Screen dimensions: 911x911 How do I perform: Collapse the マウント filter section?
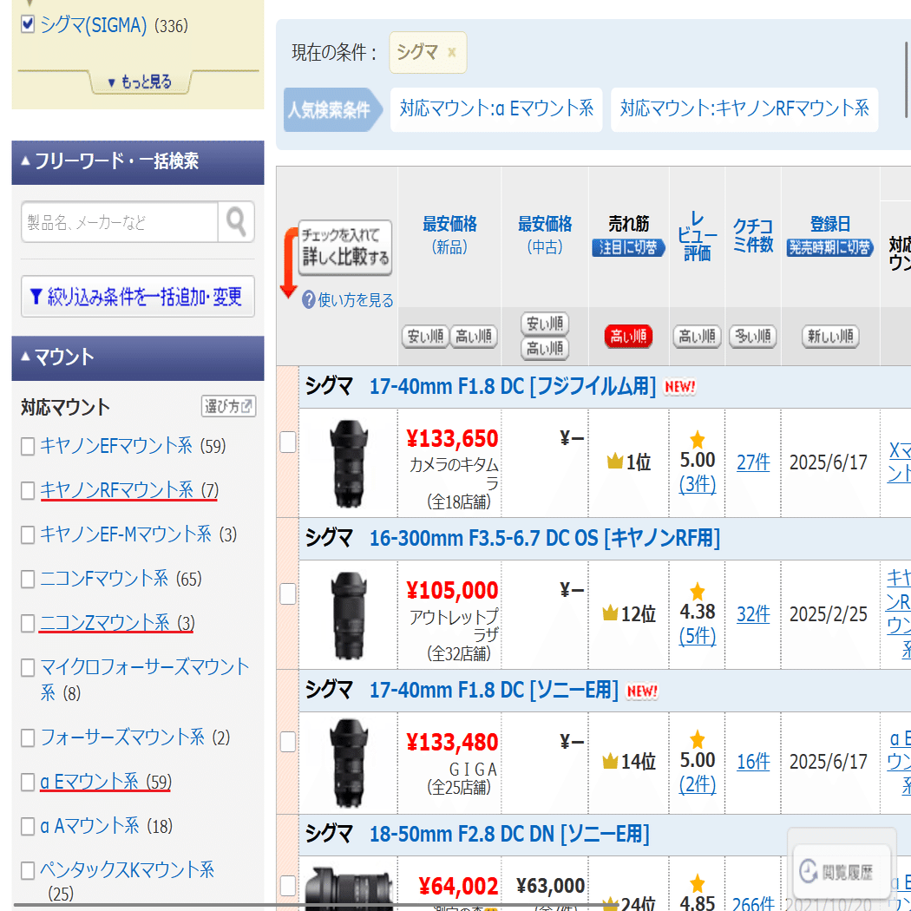[26, 357]
